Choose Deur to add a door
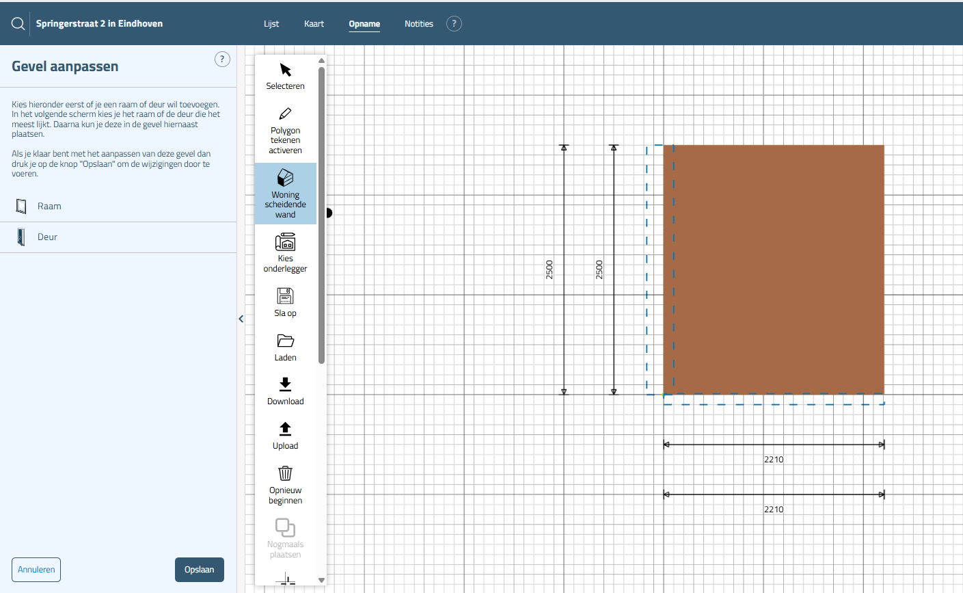Screen dimensions: 963x593 click(47, 237)
